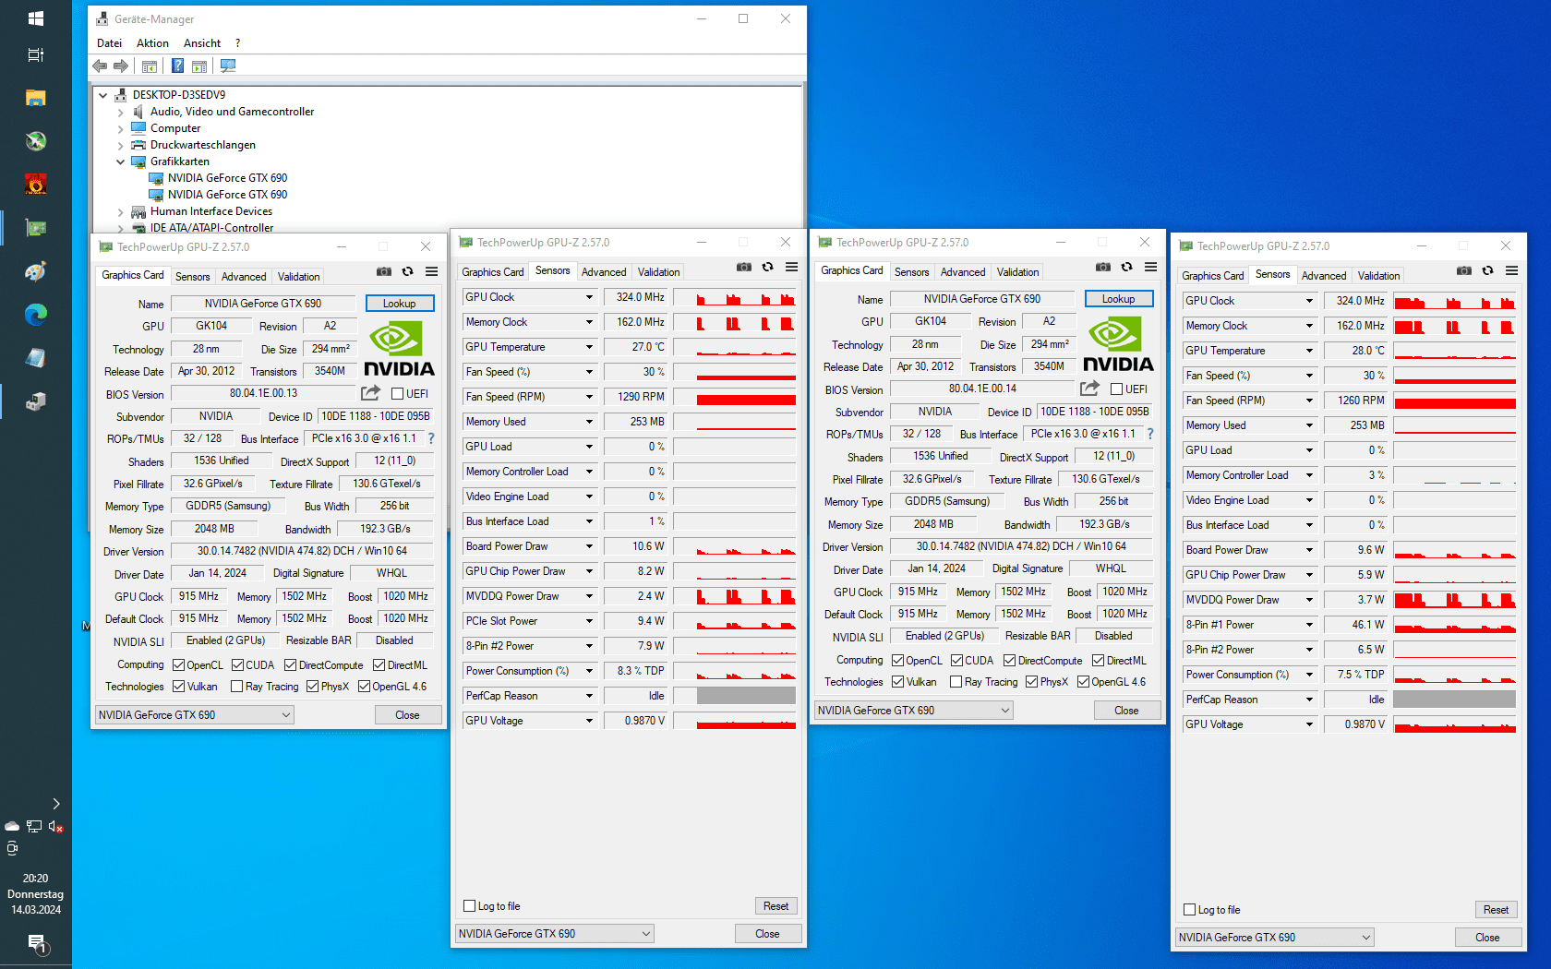This screenshot has width=1551, height=969.
Task: Click refresh icon in right Sensors GPU-Z window
Action: (1487, 270)
